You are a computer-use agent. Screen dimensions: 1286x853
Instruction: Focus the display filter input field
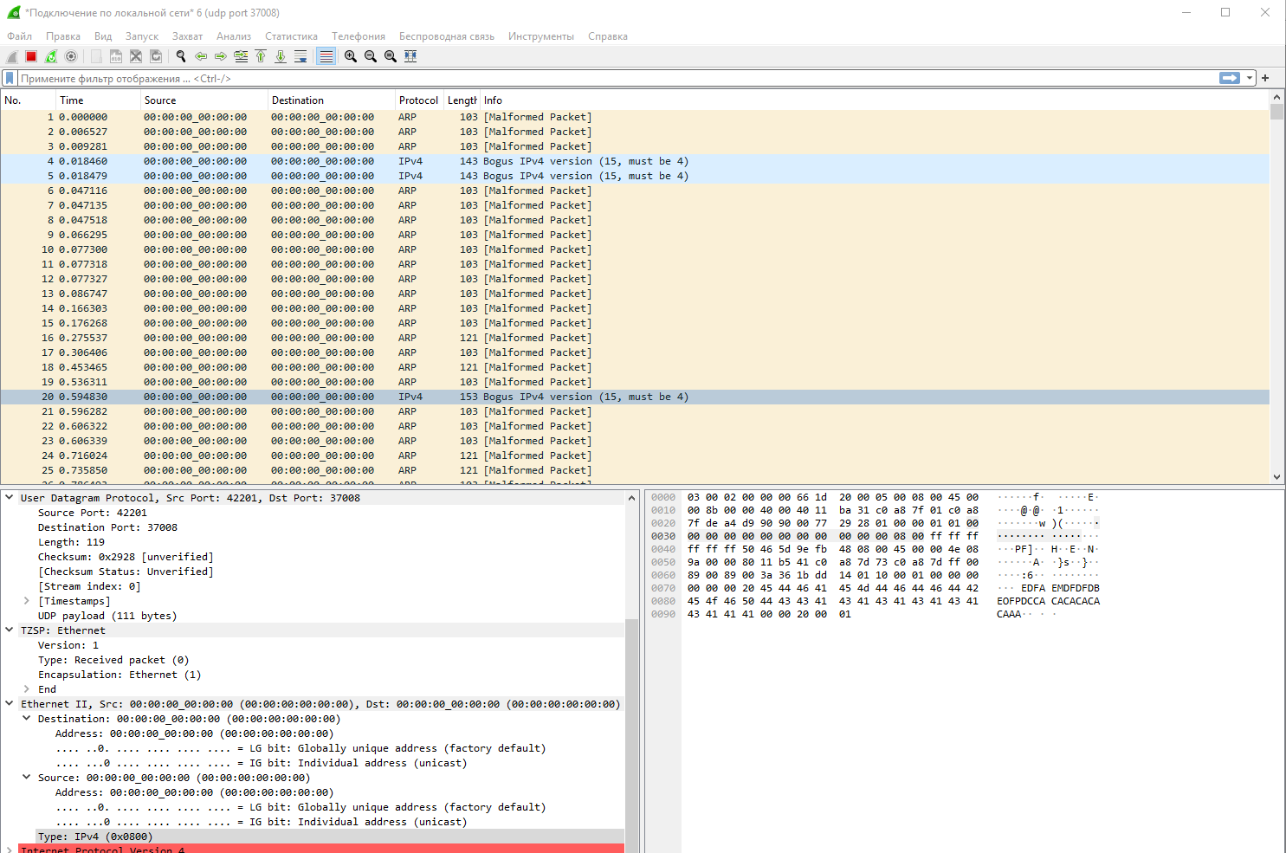coord(606,78)
